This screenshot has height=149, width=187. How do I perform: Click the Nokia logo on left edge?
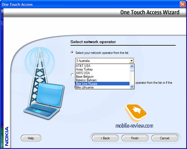pyautogui.click(x=7, y=136)
